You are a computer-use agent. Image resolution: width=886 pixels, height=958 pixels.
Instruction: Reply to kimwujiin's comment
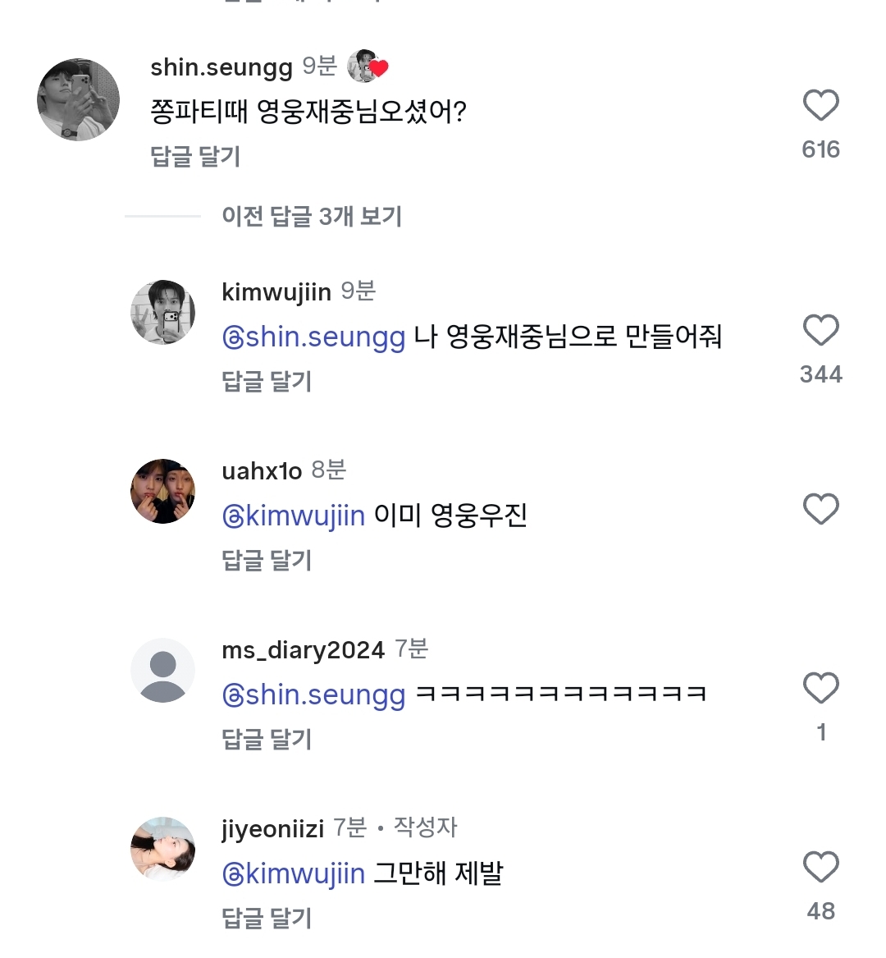click(267, 382)
